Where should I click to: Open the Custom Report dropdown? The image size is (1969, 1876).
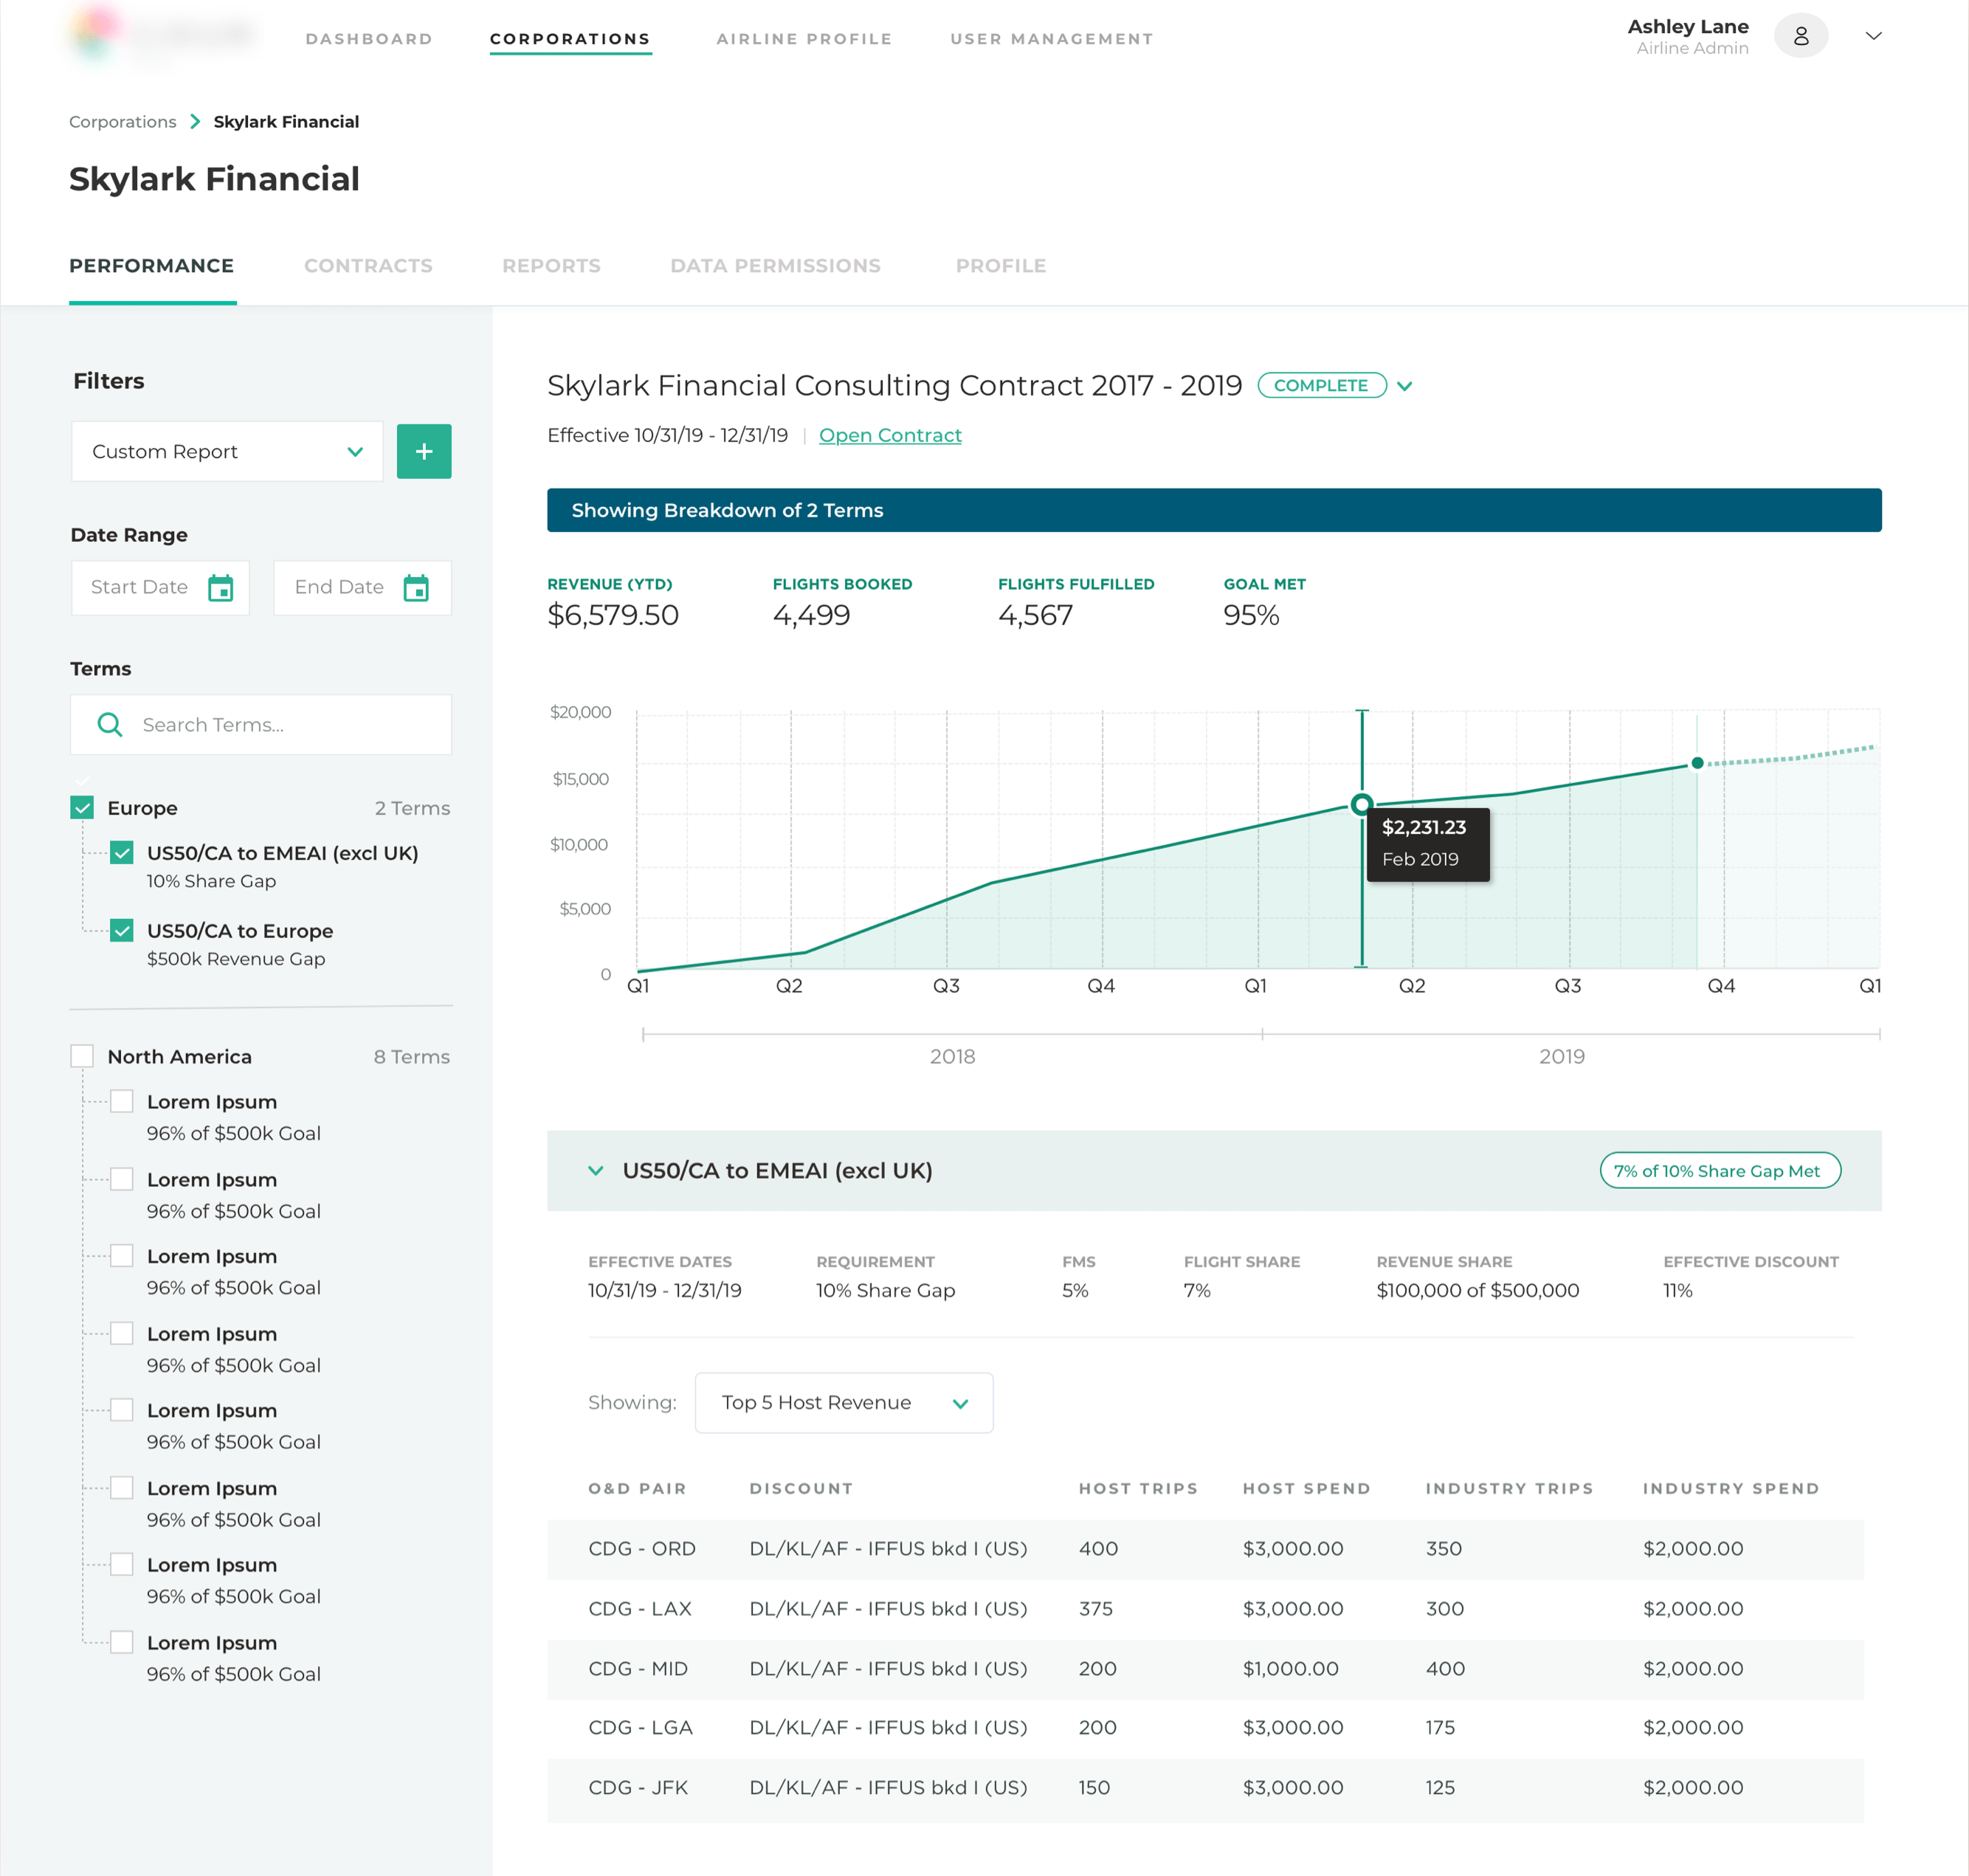pos(227,451)
